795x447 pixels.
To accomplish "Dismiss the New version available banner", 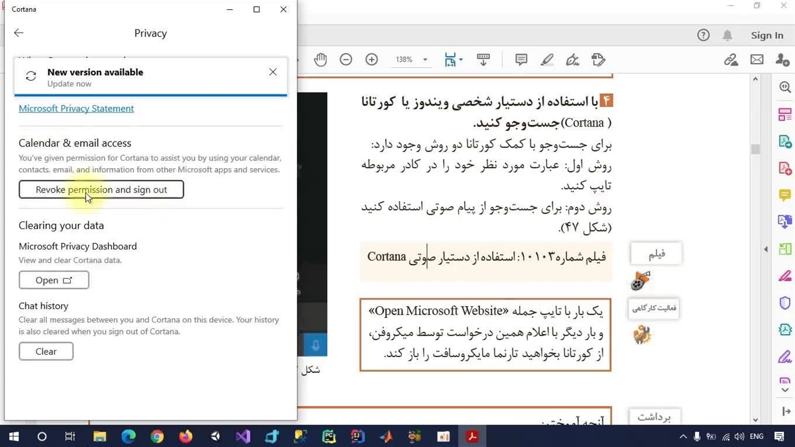I will tap(273, 72).
